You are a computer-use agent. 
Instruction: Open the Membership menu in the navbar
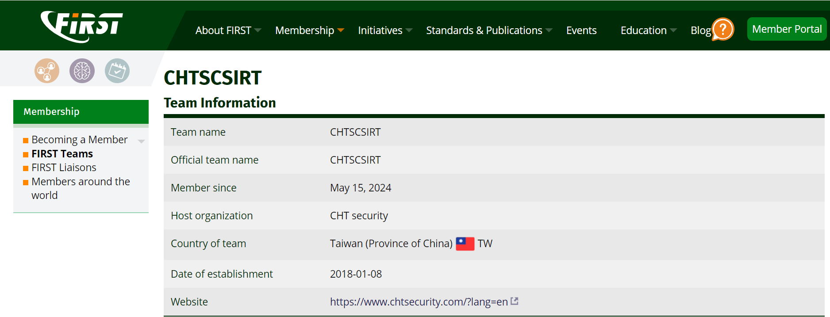[x=304, y=31]
